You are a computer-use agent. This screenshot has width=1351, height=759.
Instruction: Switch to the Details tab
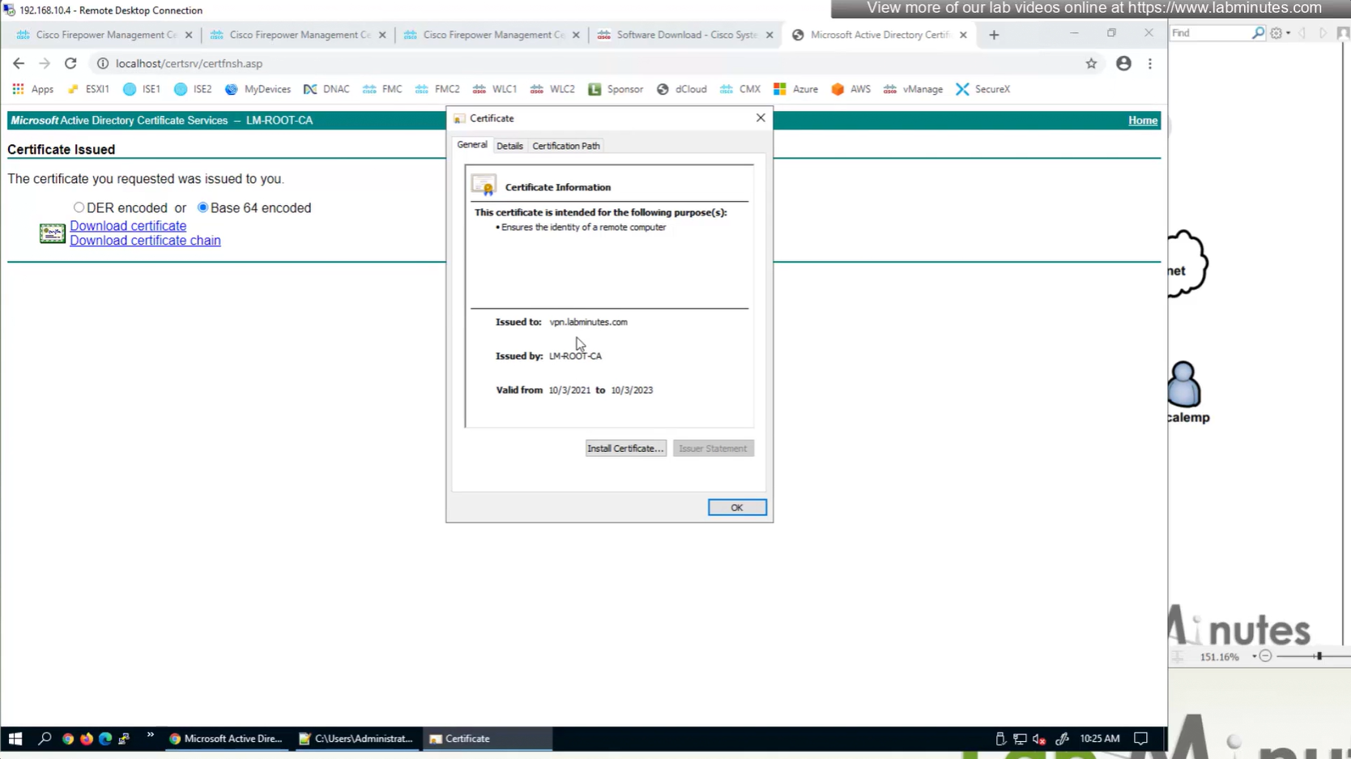[x=509, y=146]
